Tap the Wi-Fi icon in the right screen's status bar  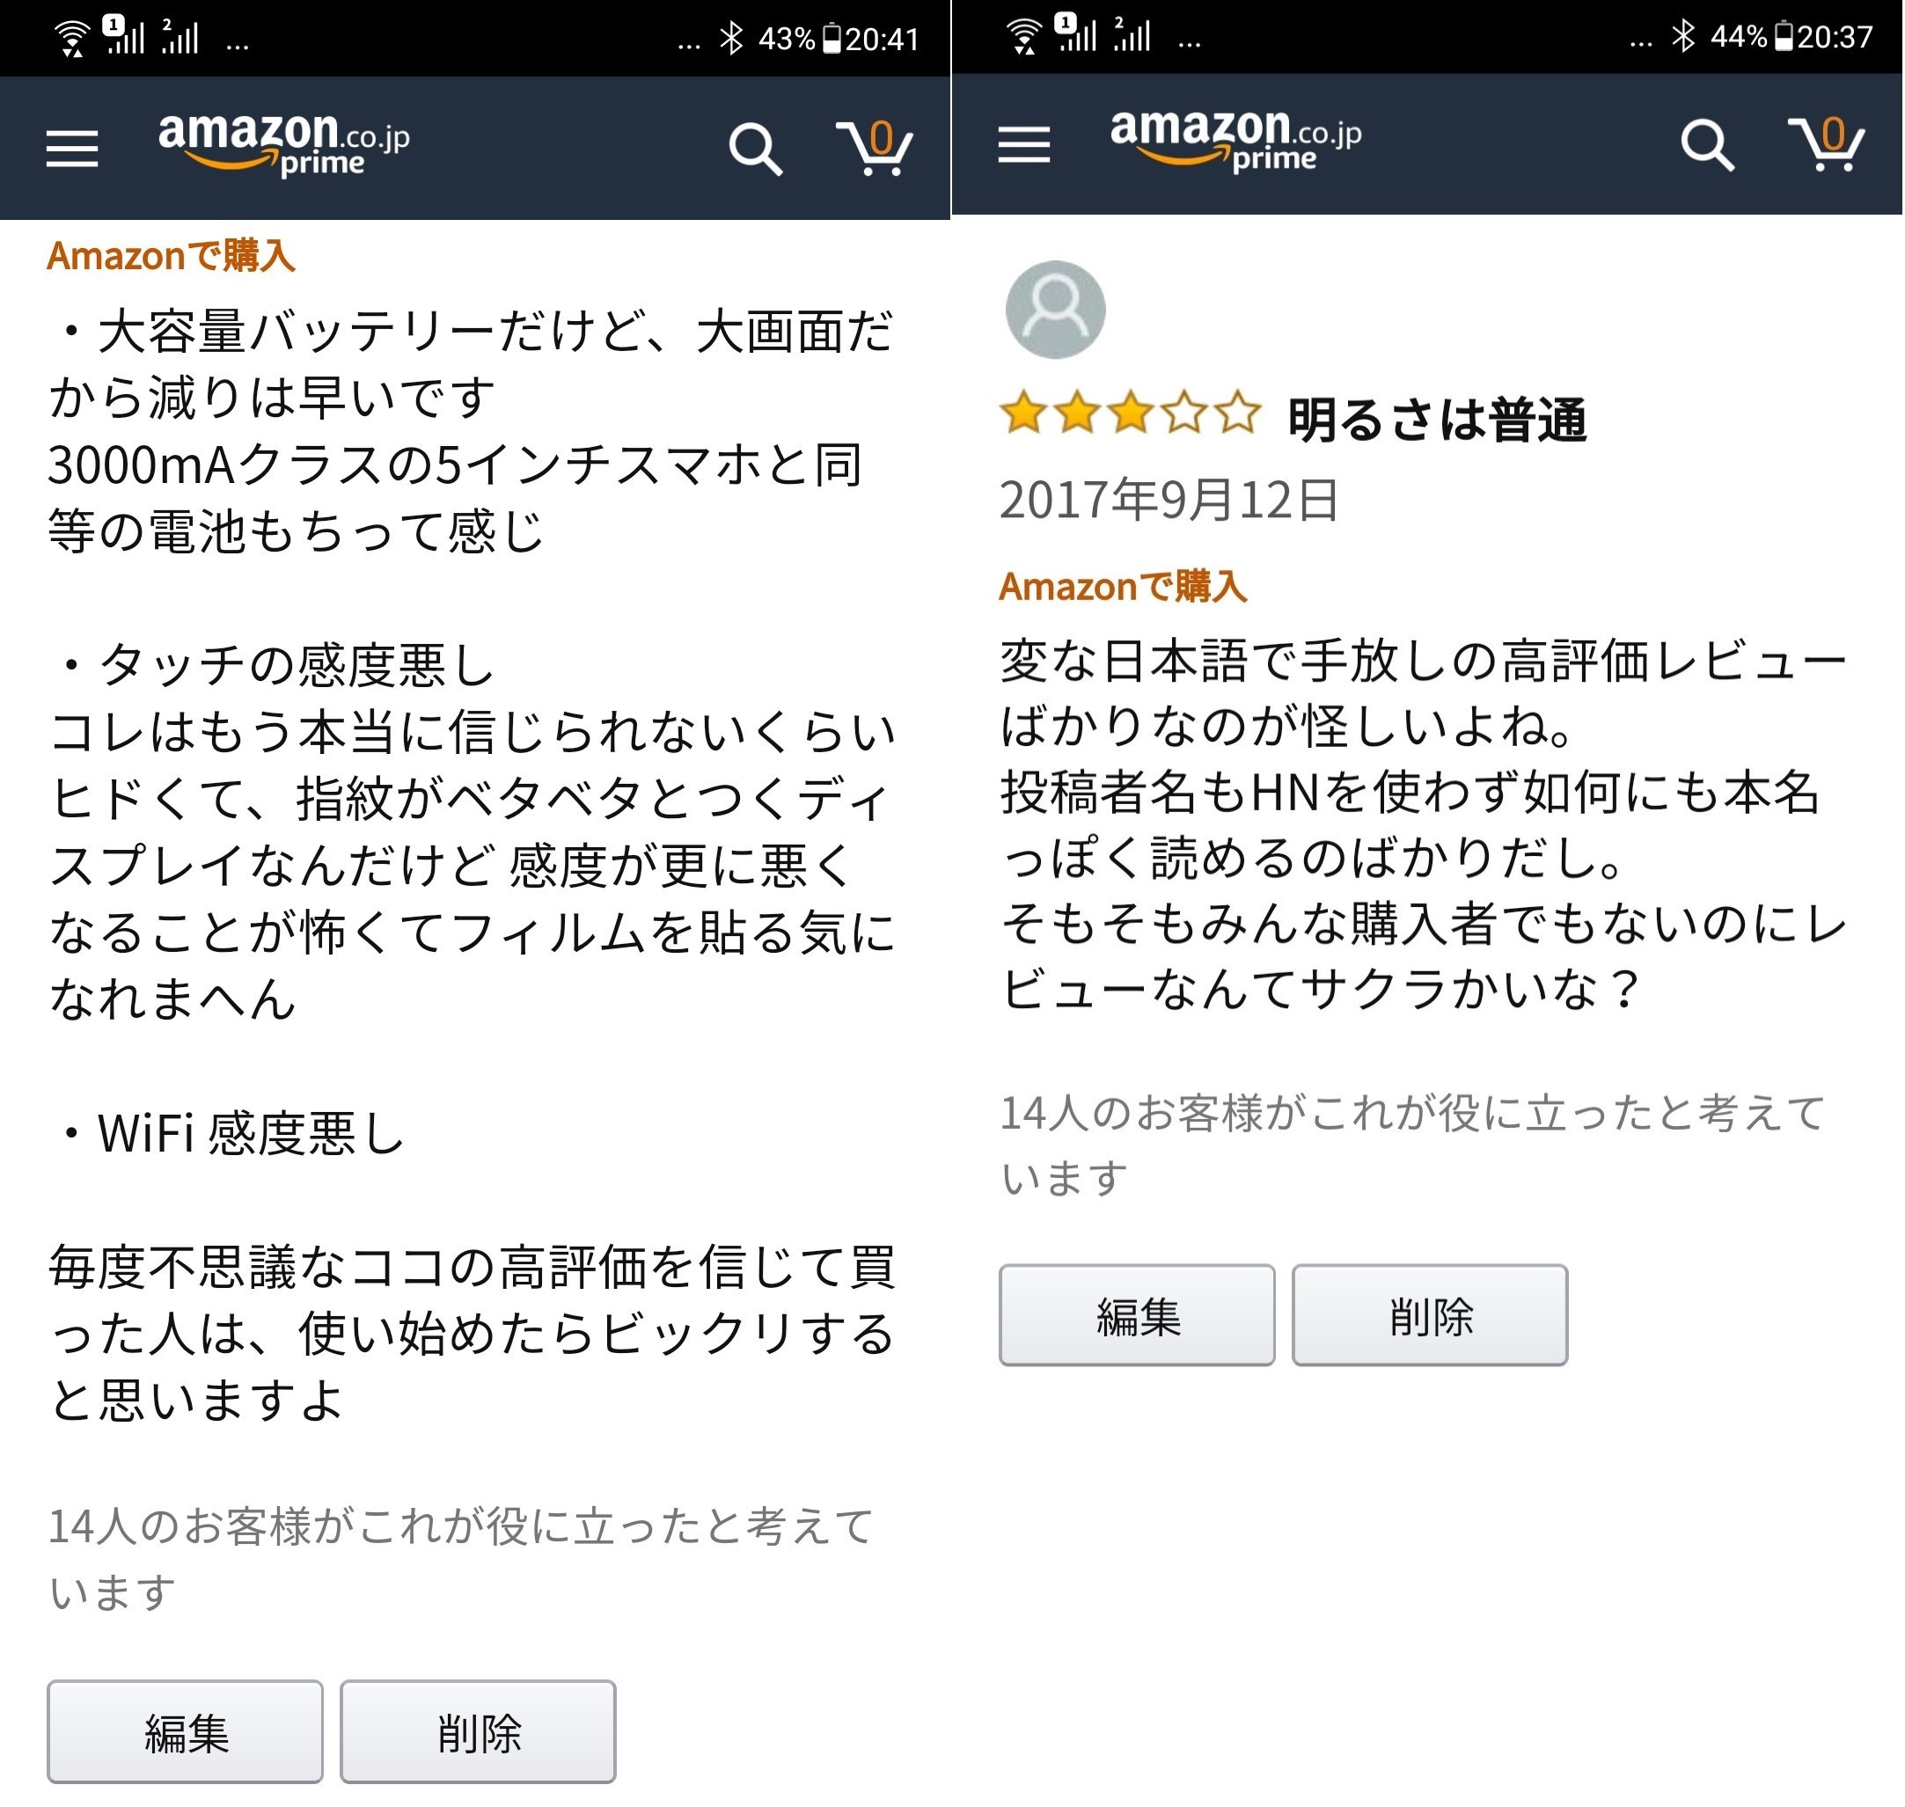pos(1023,37)
